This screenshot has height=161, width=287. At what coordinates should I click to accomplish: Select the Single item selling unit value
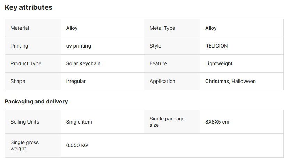(x=79, y=122)
